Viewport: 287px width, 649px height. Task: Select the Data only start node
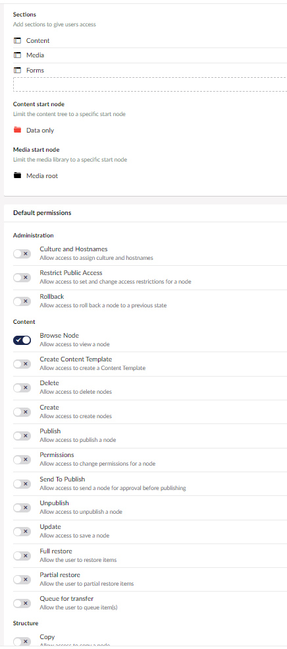[40, 131]
